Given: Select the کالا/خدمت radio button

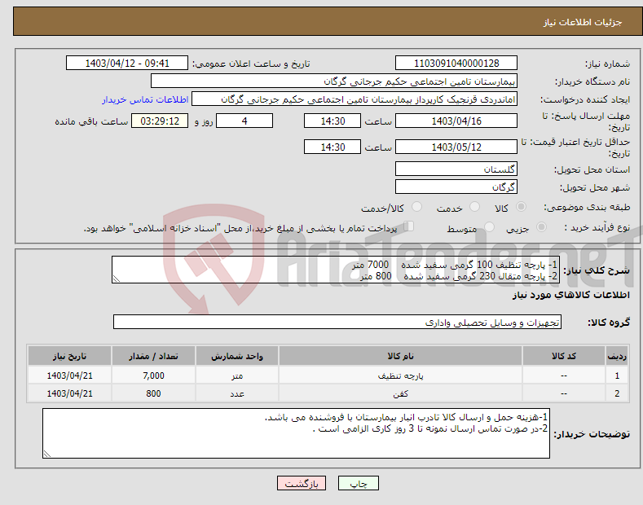Looking at the screenshot, I should tap(416, 207).
